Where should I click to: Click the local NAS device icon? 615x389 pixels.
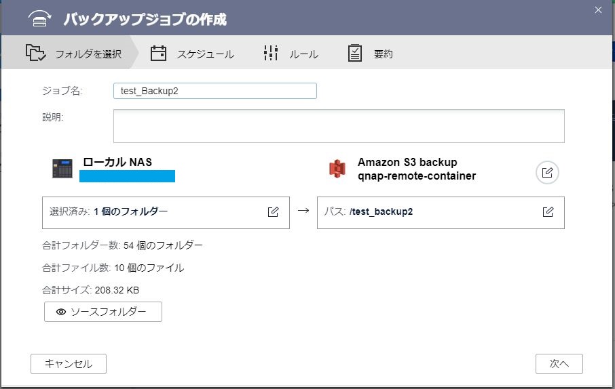tap(62, 169)
